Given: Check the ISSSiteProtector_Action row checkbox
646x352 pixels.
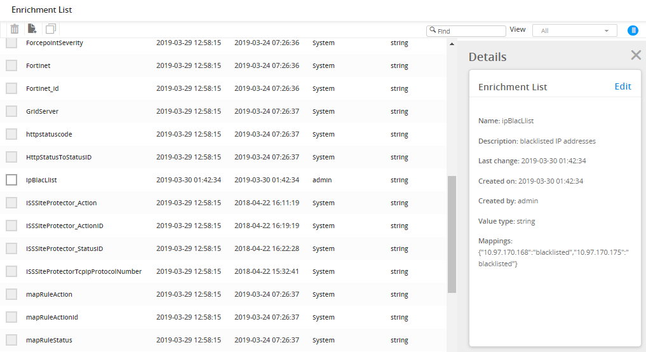Looking at the screenshot, I should (11, 203).
